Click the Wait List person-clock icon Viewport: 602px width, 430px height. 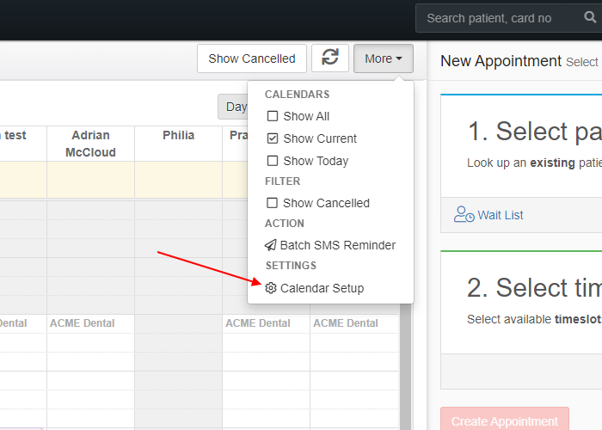click(x=464, y=215)
